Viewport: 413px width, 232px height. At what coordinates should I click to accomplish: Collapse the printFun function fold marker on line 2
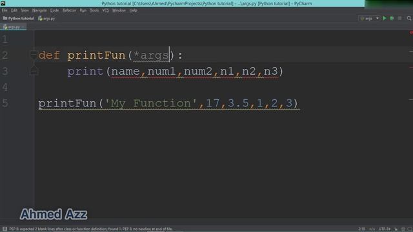tap(34, 55)
